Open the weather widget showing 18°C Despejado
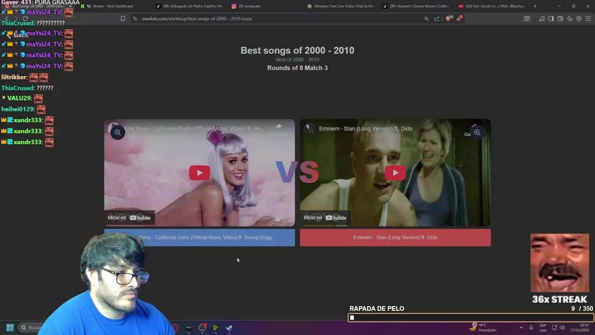 483,328
